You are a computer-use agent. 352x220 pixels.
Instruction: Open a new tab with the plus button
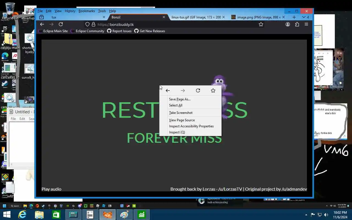(x=294, y=17)
